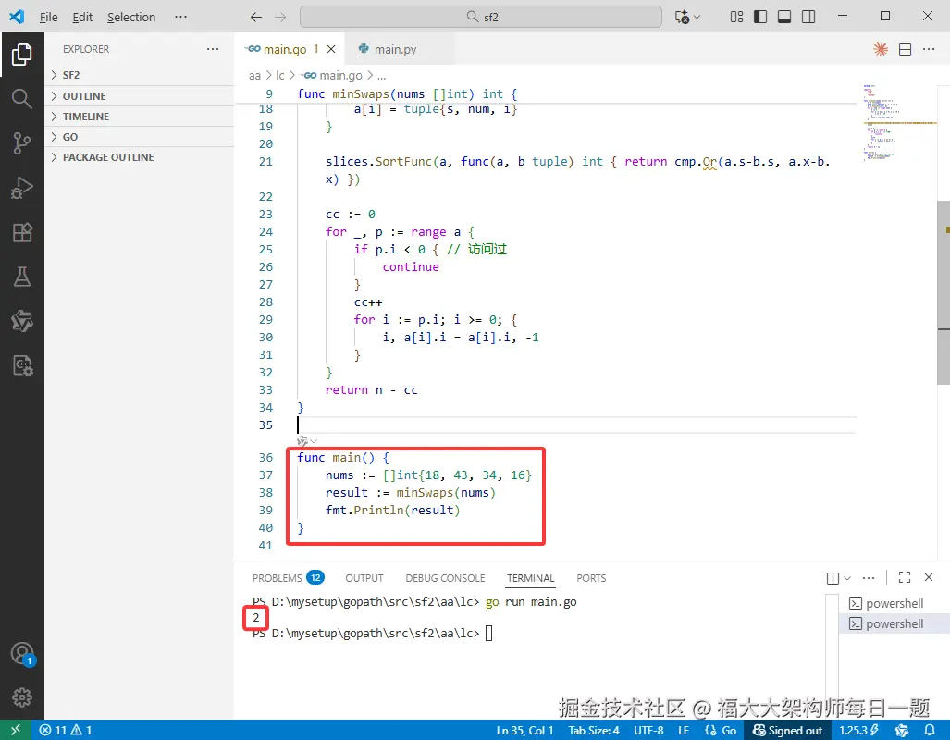Open the Testing flask view
Image resolution: width=950 pixels, height=740 pixels.
(x=22, y=277)
